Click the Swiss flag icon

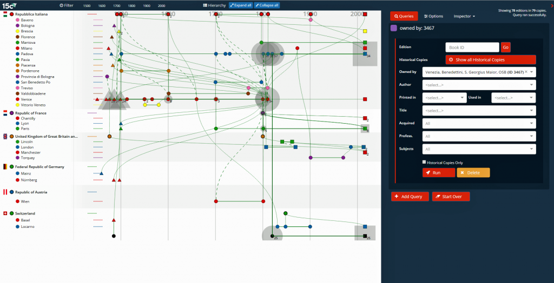coord(5,213)
